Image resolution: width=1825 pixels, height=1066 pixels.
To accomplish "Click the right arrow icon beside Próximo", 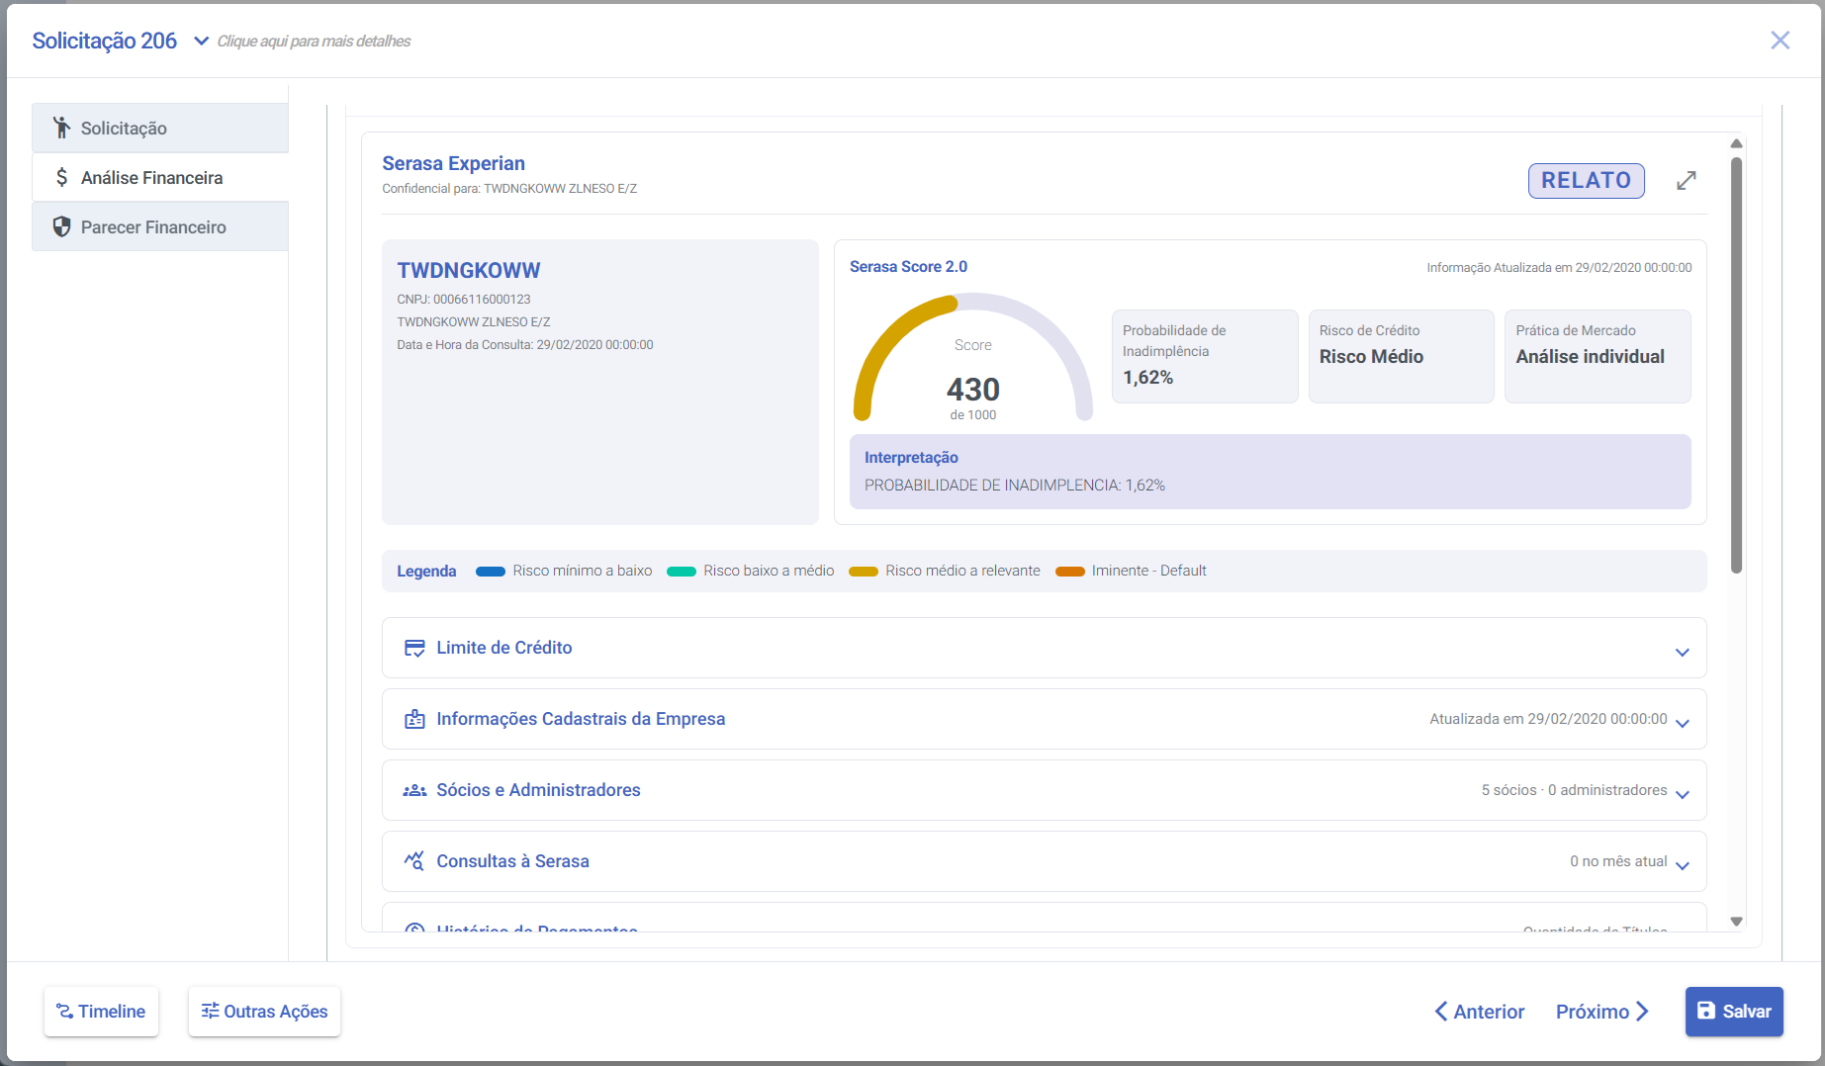I will coord(1642,1012).
